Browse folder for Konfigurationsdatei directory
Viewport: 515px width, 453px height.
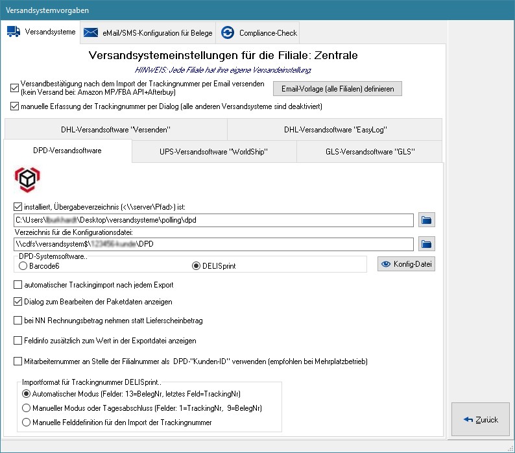[x=426, y=244]
